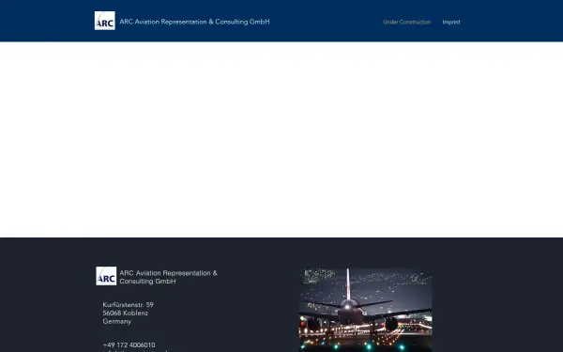Image resolution: width=563 pixels, height=352 pixels.
Task: Open the Under Construction menu item
Action: [x=407, y=22]
